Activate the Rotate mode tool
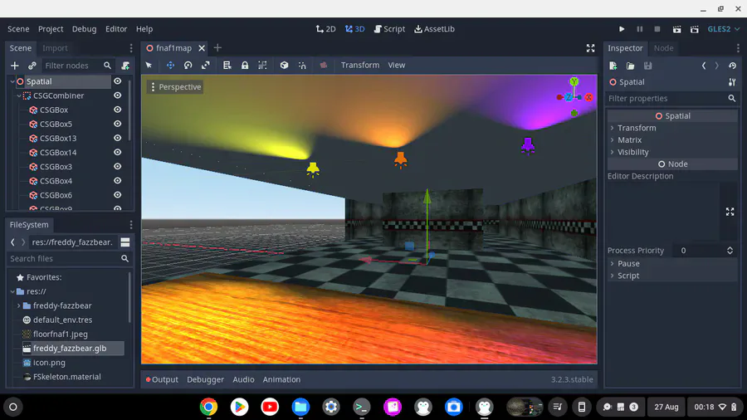747x420 pixels. (x=188, y=66)
